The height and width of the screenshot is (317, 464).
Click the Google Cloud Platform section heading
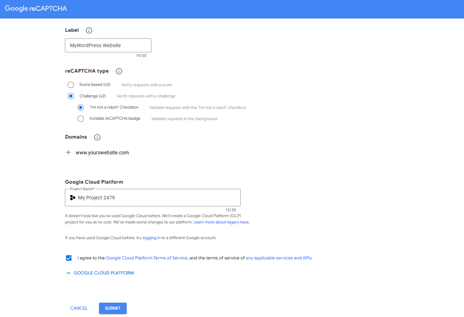[94, 182]
